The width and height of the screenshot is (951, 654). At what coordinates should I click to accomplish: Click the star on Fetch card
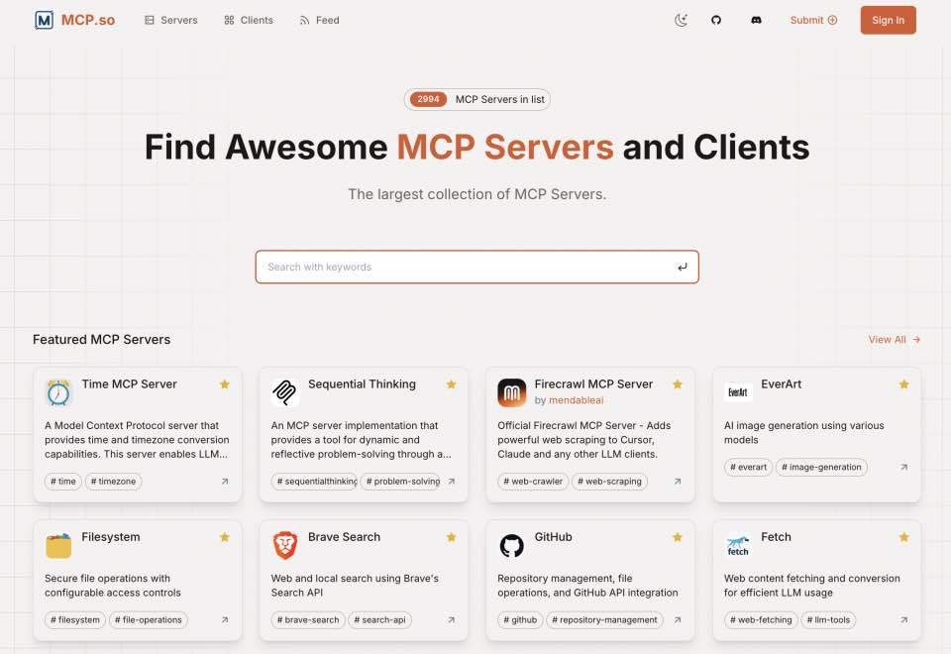(x=903, y=537)
